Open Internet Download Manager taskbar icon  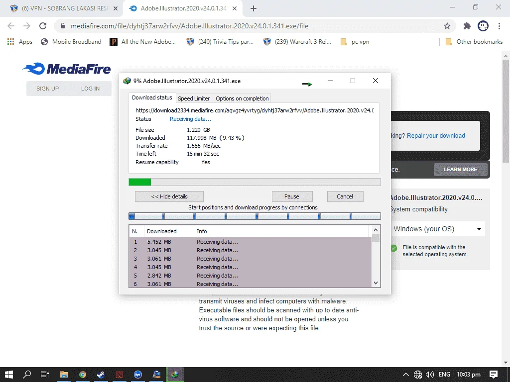click(175, 375)
